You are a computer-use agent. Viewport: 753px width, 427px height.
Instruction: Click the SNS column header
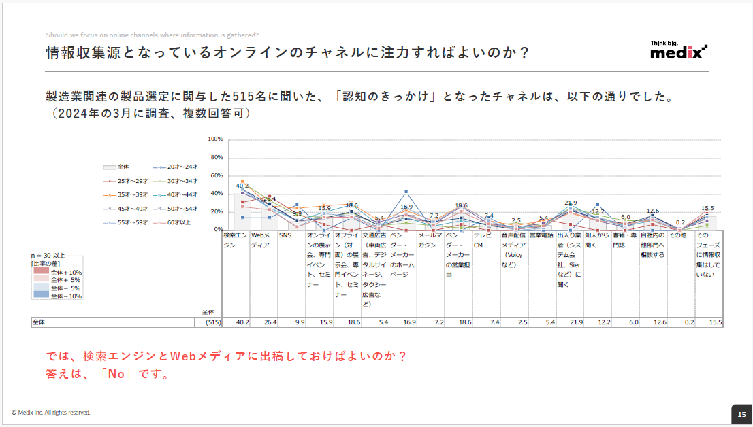tap(285, 235)
